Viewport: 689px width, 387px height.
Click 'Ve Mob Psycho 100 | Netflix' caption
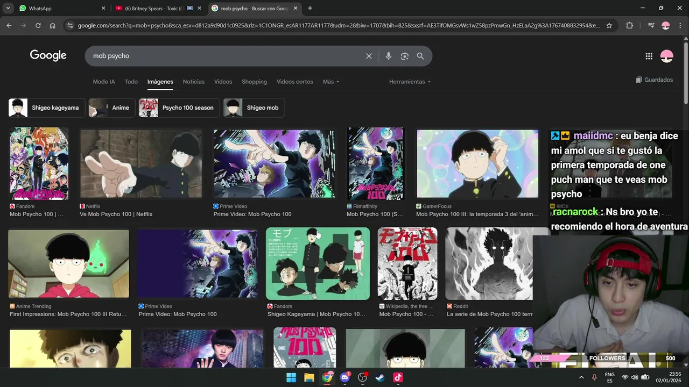pos(116,214)
